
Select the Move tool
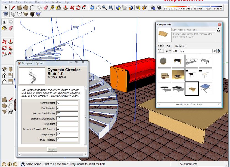[72, 8]
